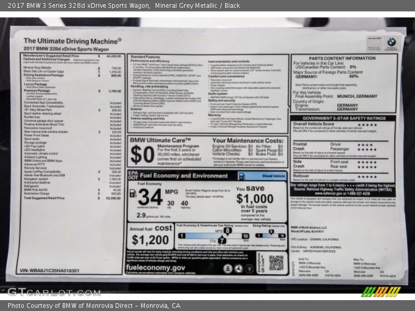Click the smartphone QR code
Viewport: 415px width, 311px height.
[276, 263]
